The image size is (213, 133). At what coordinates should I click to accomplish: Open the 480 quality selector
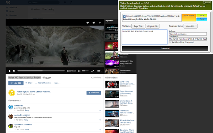click(x=99, y=71)
